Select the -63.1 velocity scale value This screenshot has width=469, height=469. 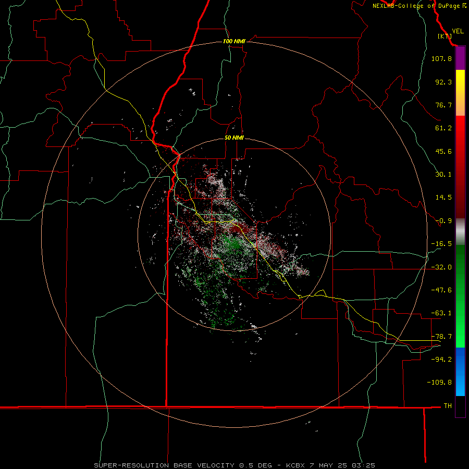pos(441,313)
